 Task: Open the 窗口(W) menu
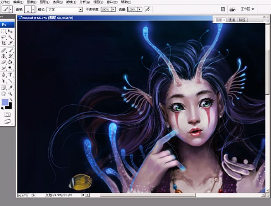(x=112, y=2)
